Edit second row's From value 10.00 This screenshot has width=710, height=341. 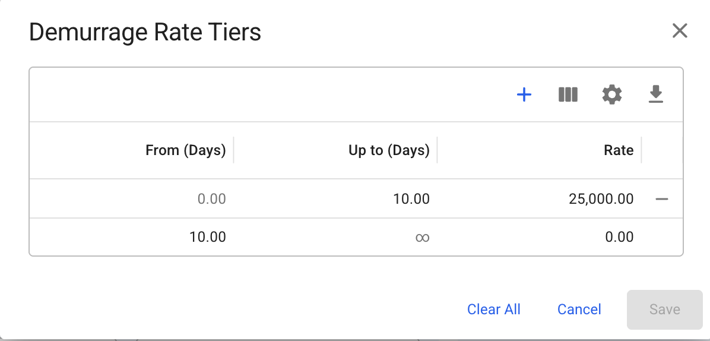(x=208, y=237)
